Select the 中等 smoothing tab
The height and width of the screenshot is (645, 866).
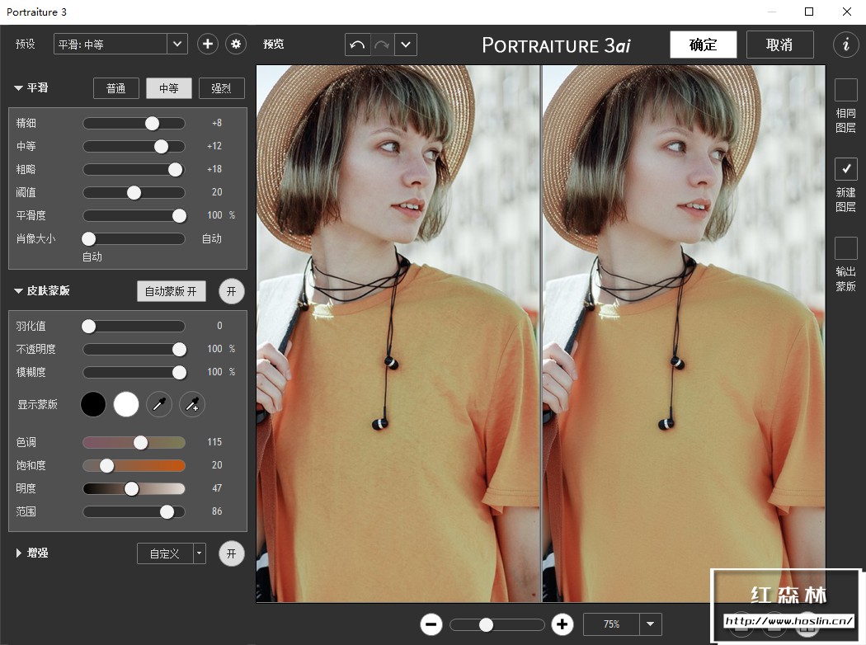click(169, 88)
